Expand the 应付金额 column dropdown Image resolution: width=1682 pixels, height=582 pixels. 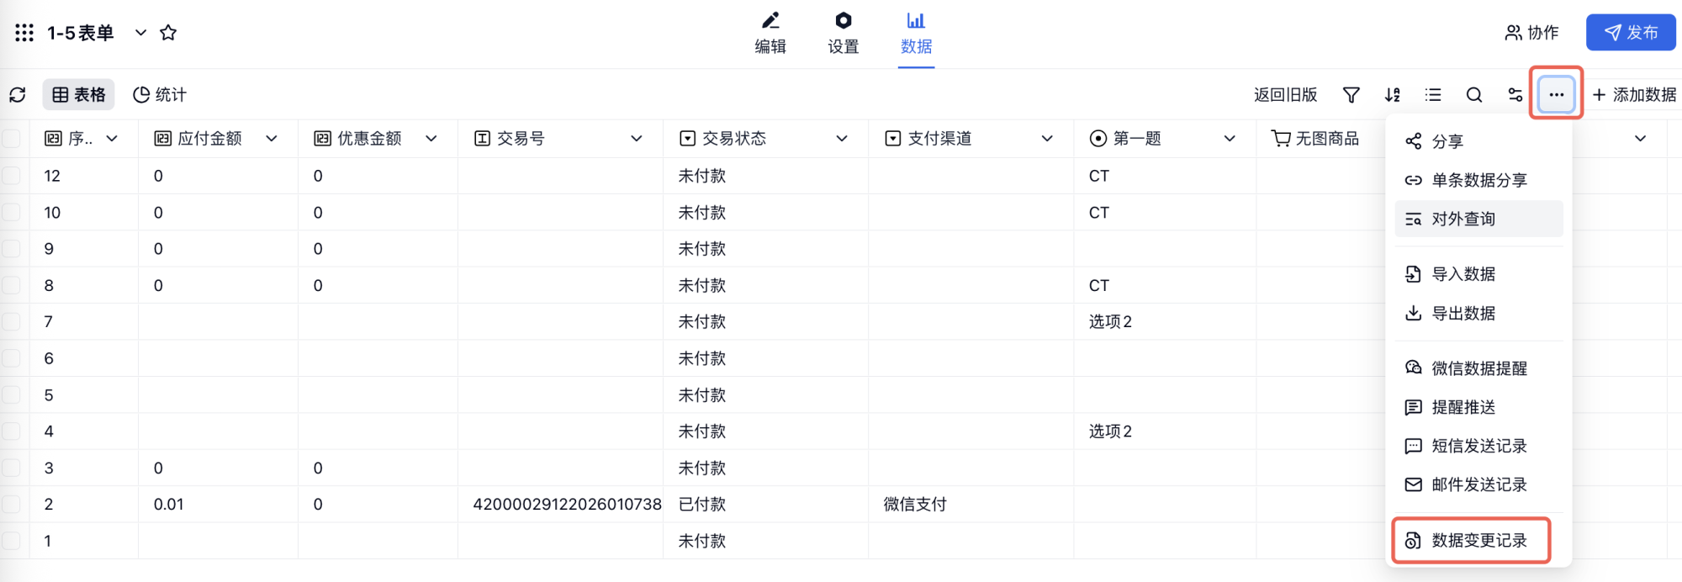point(272,139)
